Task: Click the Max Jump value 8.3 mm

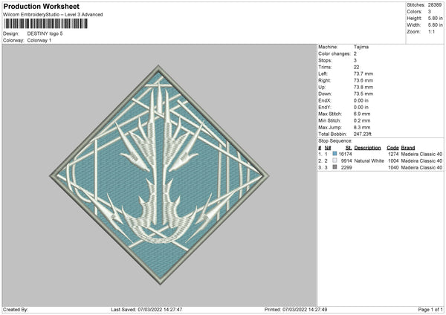Action: pyautogui.click(x=362, y=128)
